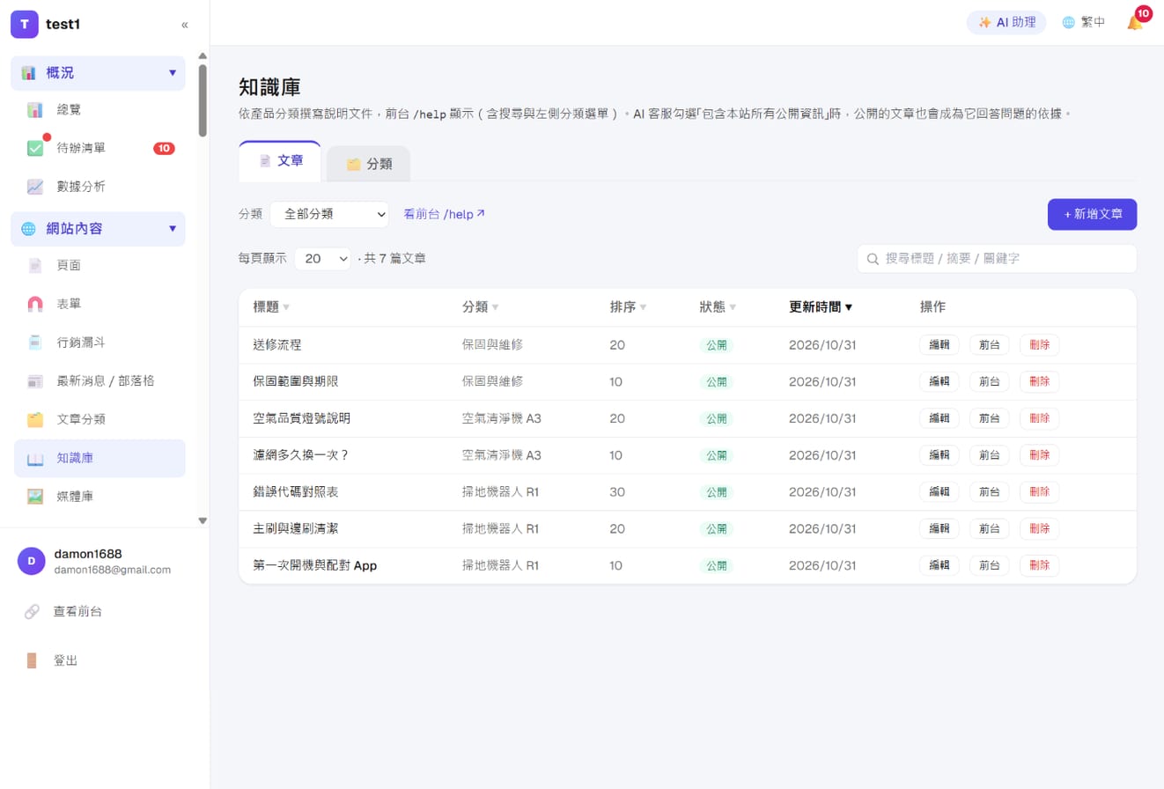Sort the table by 分類 column header

(481, 307)
